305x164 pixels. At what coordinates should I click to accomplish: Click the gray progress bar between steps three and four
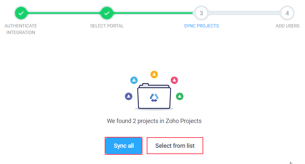[x=244, y=13]
